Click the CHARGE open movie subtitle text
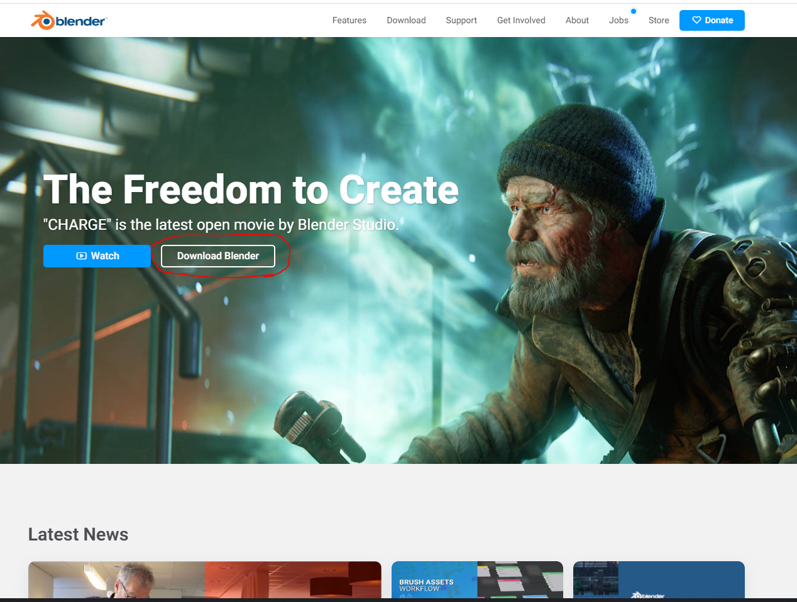The height and width of the screenshot is (602, 797). tap(221, 225)
